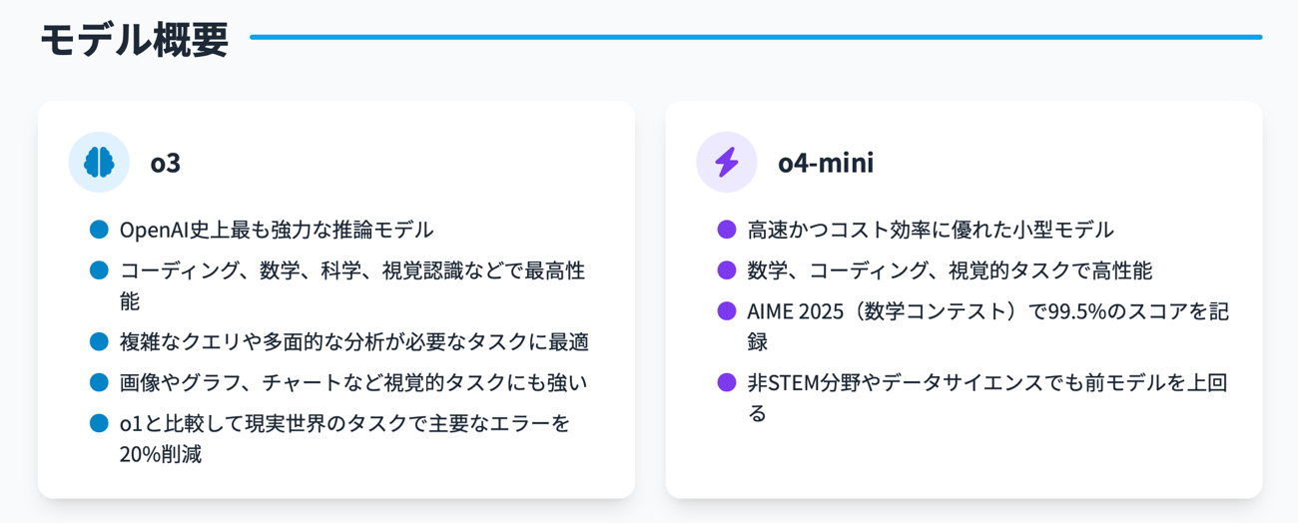Click the text 'o1と比較して現実世界のタスクで主要なエラーを20%削減'
This screenshot has height=523, width=1298.
point(344,424)
